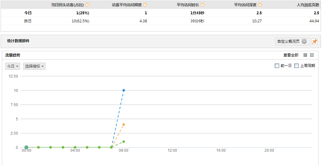The width and height of the screenshot is (325, 165).
Task: Enable the 前一日 comparison checkbox
Action: click(277, 66)
